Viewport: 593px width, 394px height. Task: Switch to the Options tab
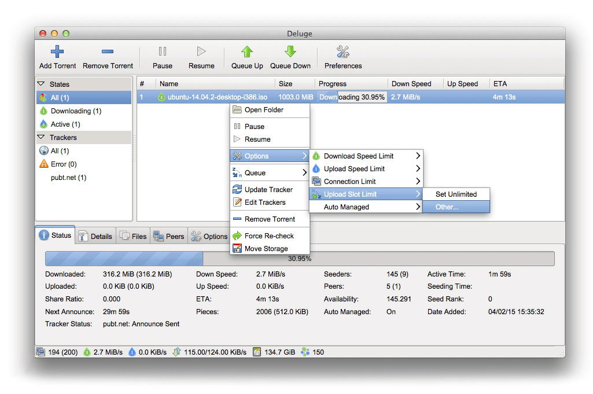click(209, 236)
